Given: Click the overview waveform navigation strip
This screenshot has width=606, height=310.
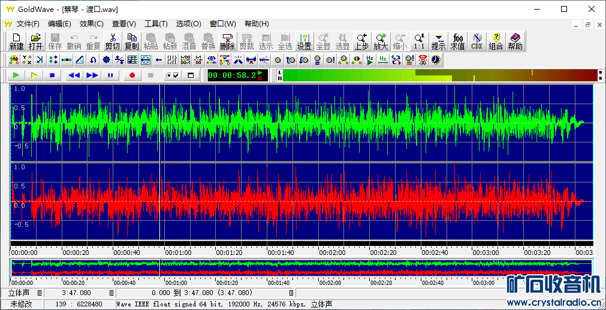Looking at the screenshot, I should (302, 268).
